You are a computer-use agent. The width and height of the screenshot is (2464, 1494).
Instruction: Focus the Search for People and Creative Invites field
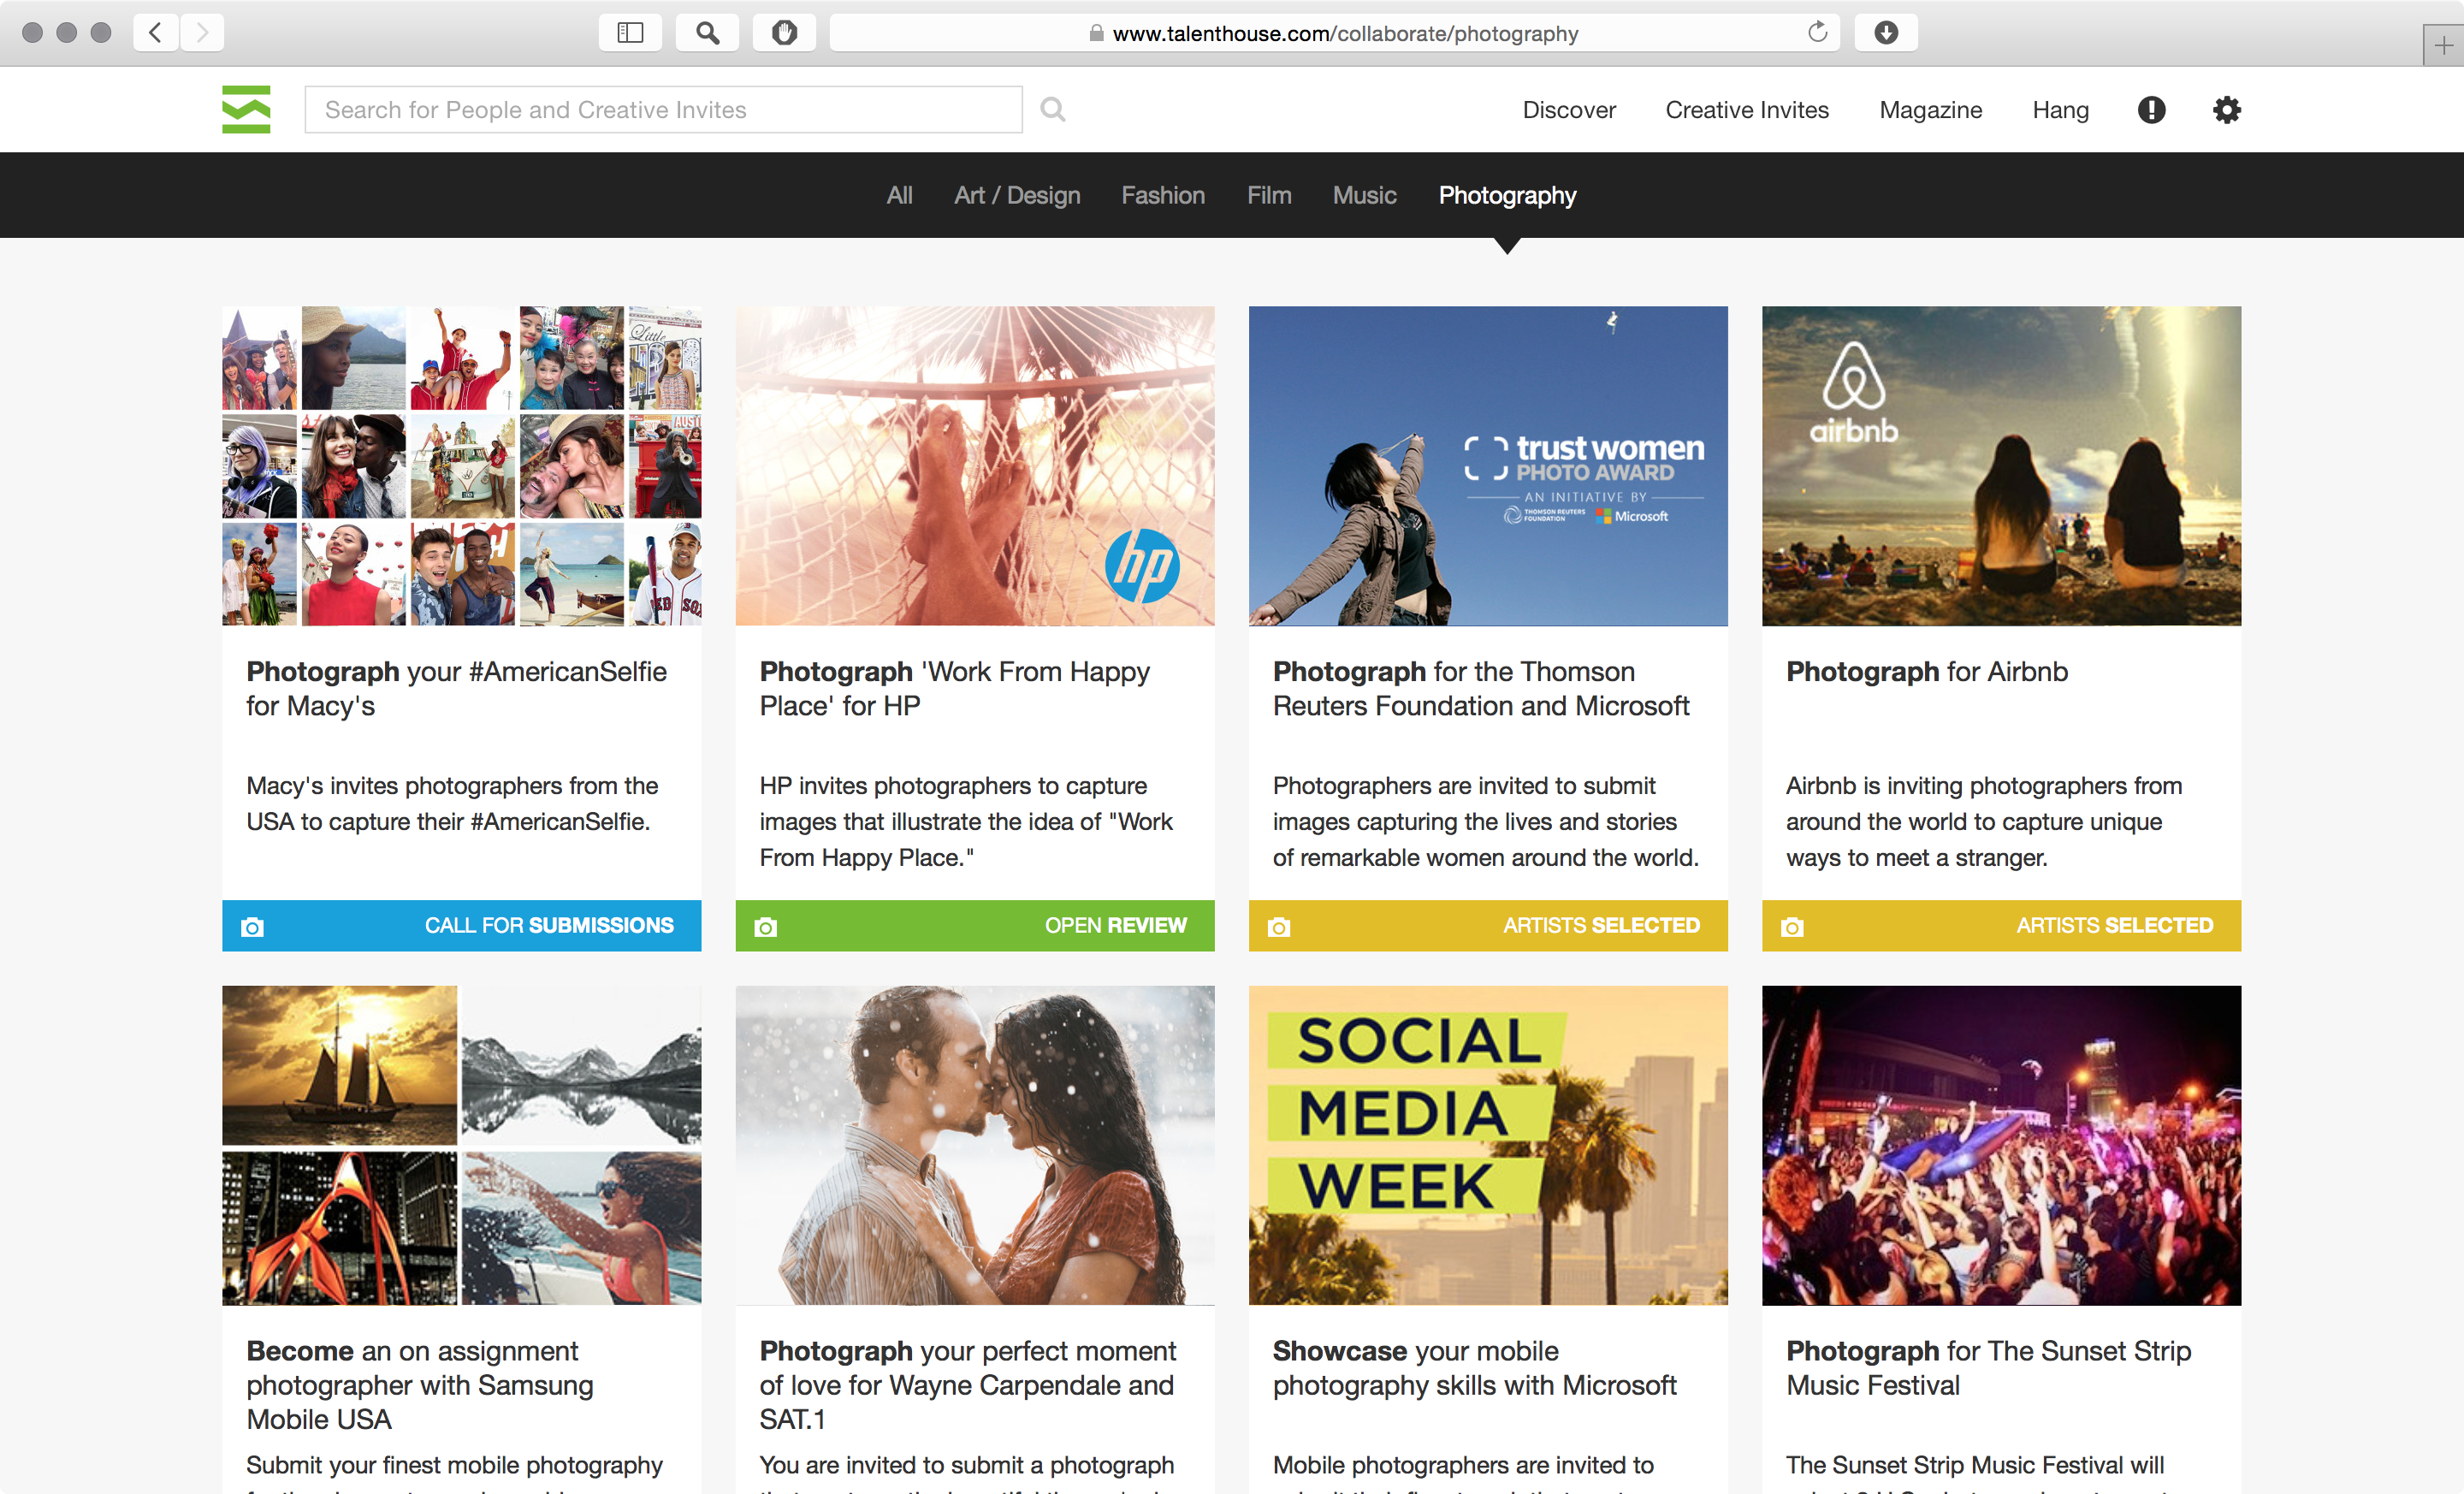click(663, 109)
